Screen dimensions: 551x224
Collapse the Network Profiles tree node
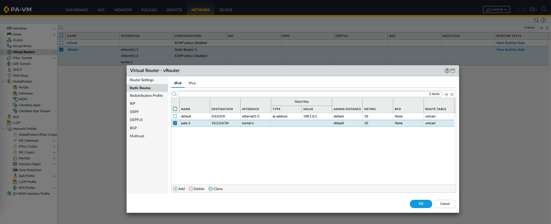point(4,129)
